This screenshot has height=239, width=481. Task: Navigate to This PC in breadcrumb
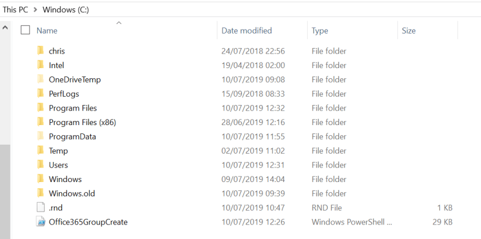tap(16, 10)
